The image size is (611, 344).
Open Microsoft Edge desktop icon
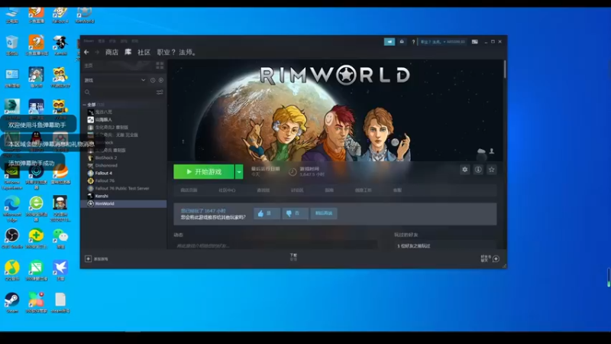[x=12, y=208]
